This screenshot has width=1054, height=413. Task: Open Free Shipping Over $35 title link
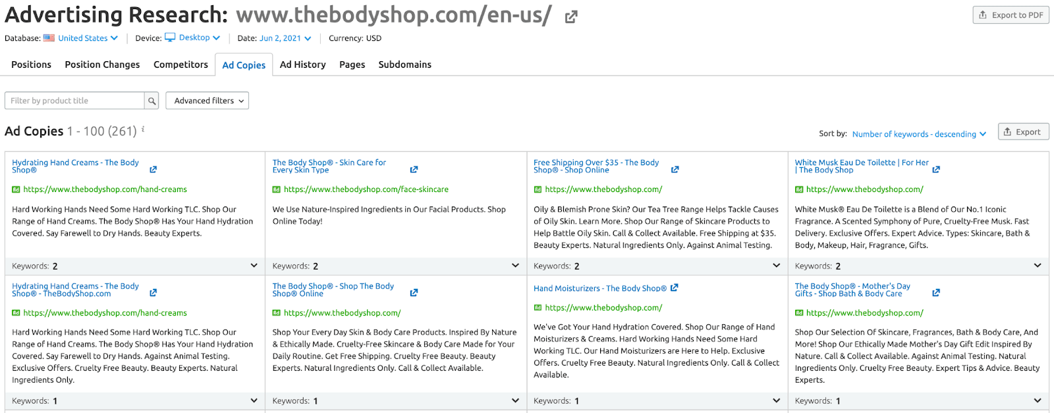596,166
